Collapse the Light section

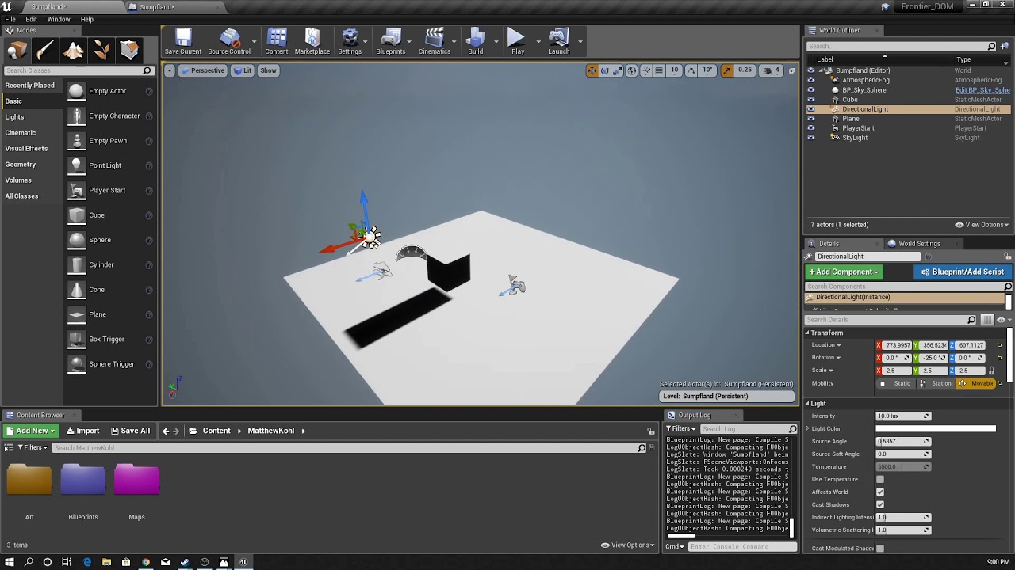pos(807,404)
